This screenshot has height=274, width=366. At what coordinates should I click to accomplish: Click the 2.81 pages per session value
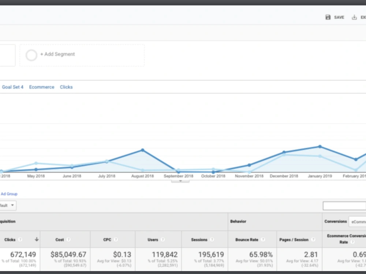[311, 254]
